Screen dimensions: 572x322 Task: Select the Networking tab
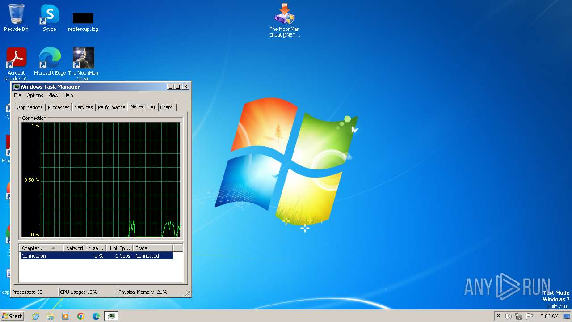[143, 106]
